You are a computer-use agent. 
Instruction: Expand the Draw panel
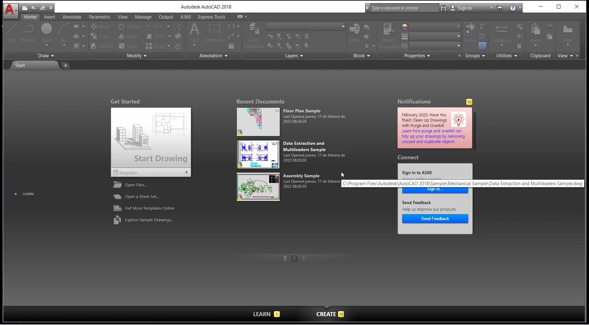[x=46, y=56]
